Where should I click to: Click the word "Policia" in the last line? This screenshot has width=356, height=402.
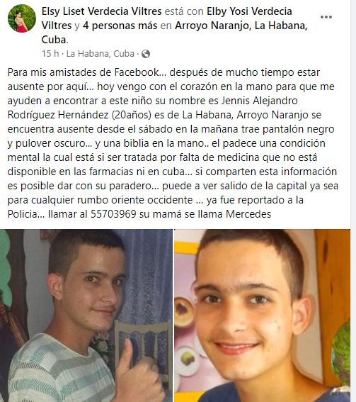pyautogui.click(x=23, y=214)
